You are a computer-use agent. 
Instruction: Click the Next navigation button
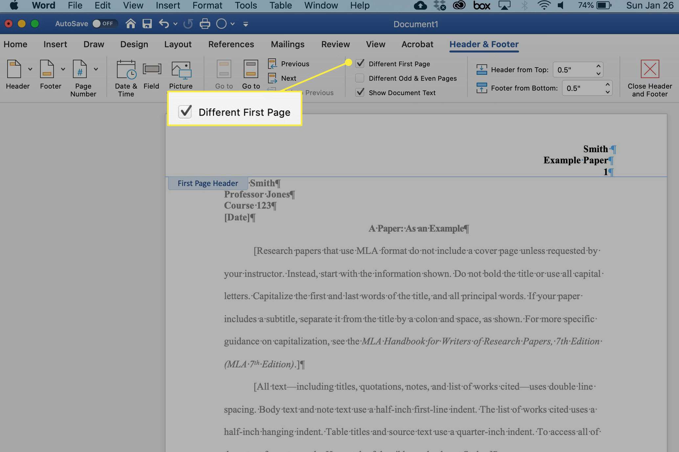pos(288,78)
